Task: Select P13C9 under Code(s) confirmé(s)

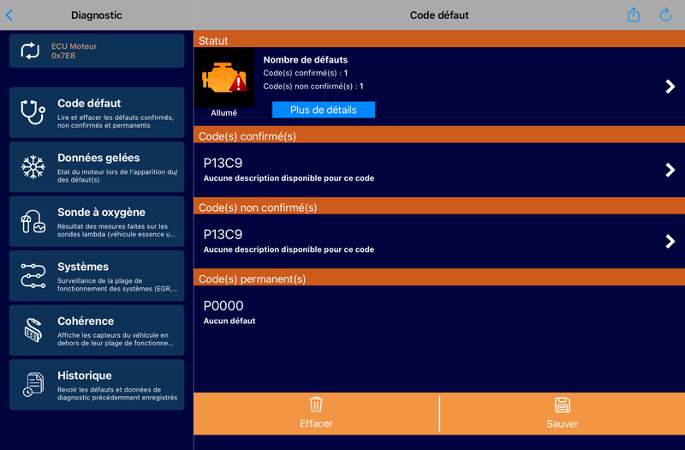Action: pos(439,170)
